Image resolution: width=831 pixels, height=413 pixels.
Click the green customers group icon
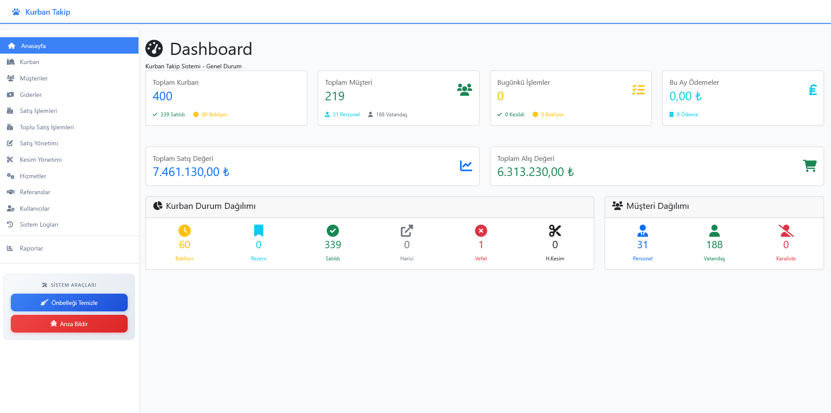464,90
